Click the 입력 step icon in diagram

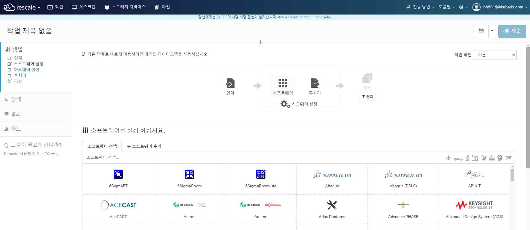230,83
